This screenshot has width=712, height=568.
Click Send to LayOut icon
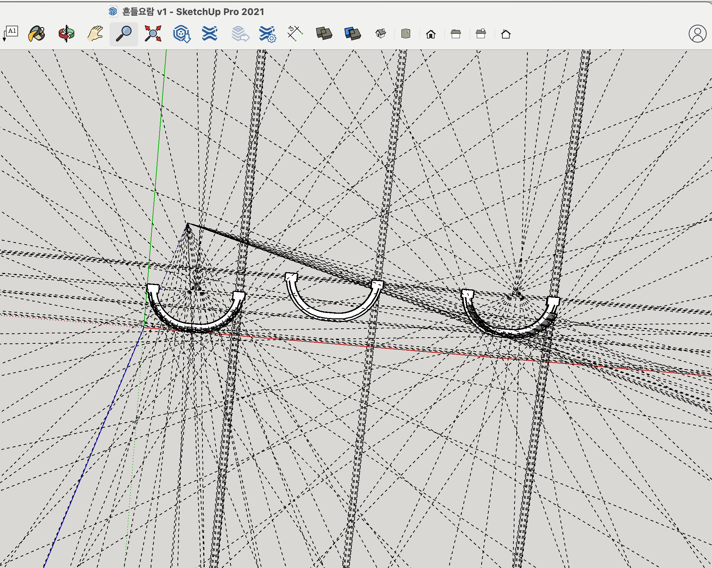coord(239,34)
